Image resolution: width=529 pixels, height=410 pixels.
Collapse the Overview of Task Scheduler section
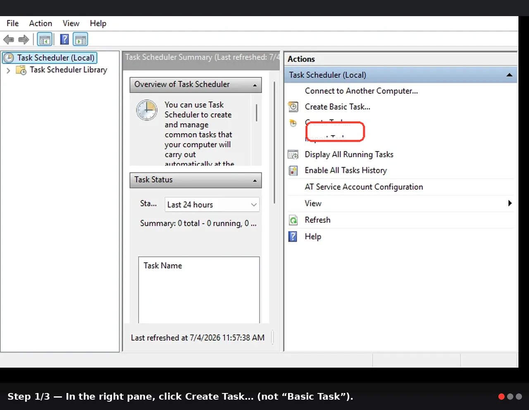point(255,85)
